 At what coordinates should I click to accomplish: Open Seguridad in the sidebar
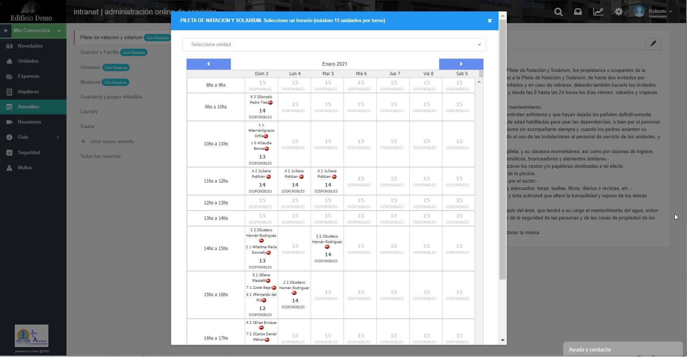(x=29, y=152)
